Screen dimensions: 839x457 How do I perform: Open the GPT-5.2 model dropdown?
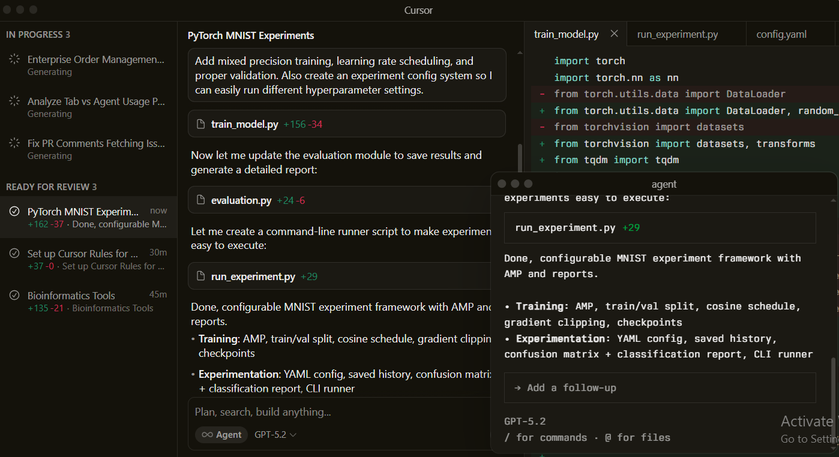[x=275, y=435]
